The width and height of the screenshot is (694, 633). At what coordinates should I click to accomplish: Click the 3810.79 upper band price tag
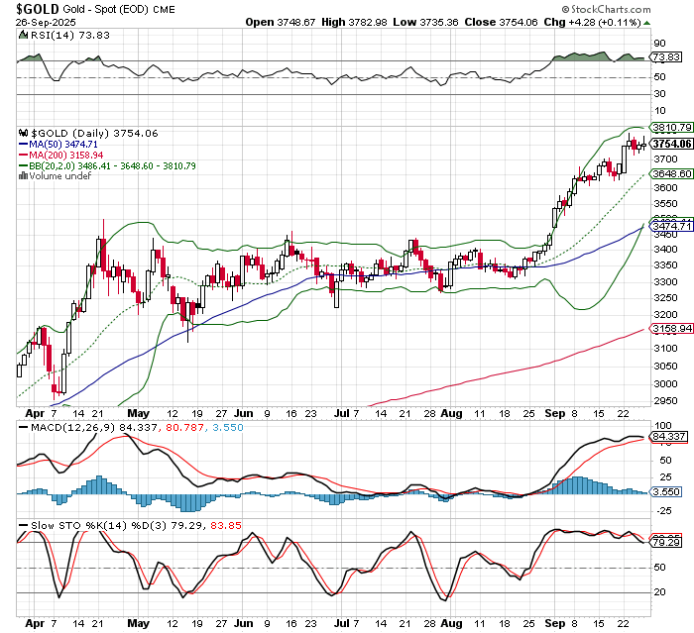(671, 128)
